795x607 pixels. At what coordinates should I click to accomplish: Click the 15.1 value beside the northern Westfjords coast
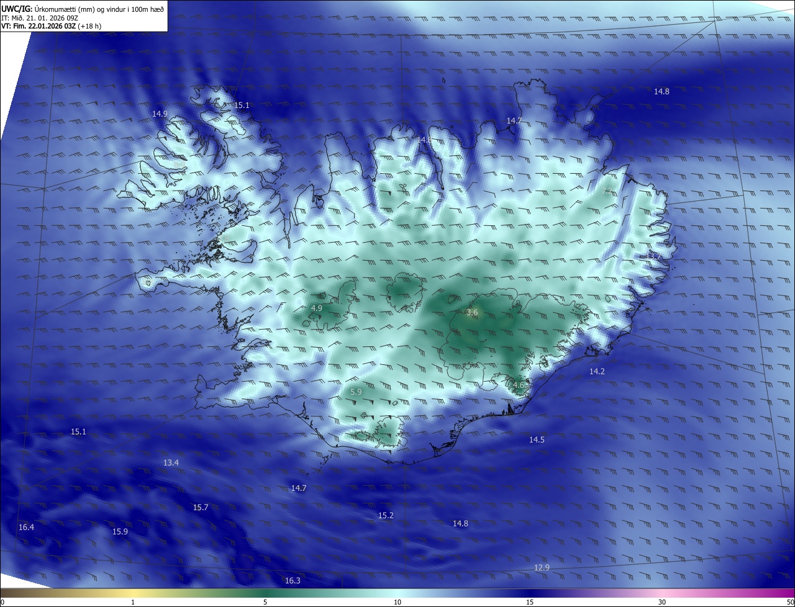click(x=242, y=105)
